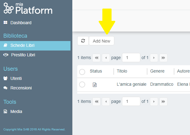Image resolution: width=190 pixels, height=135 pixels.
Task: Go to next page in top pager
Action: [x=154, y=58]
